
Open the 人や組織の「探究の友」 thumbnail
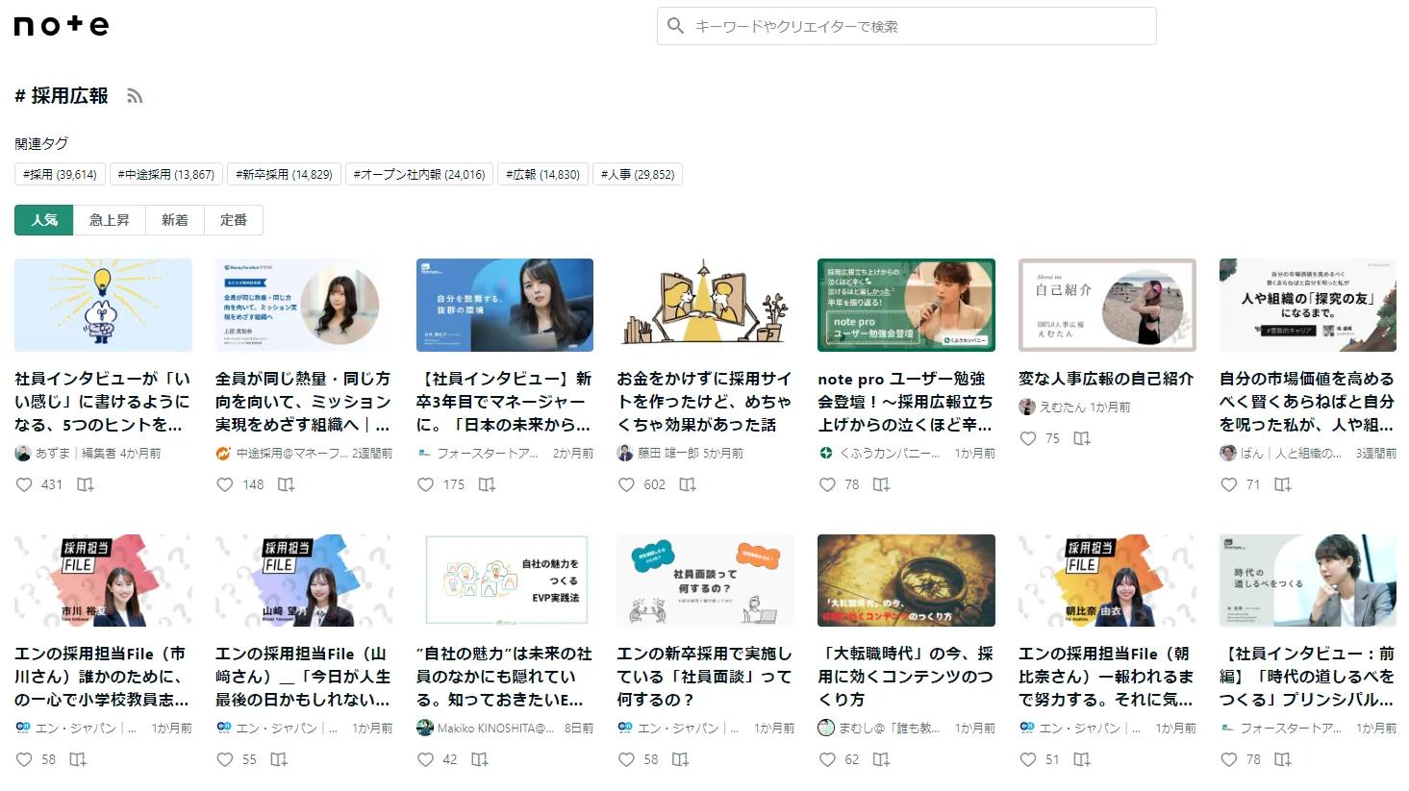click(x=1308, y=305)
